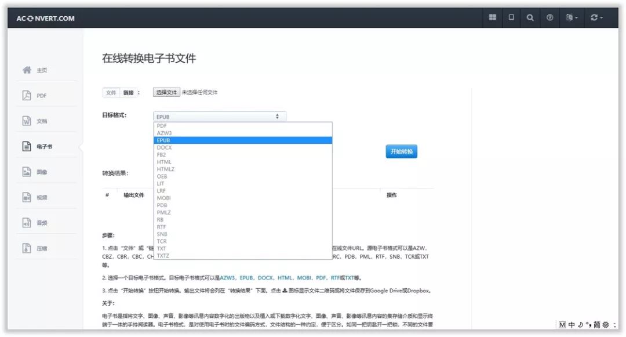This screenshot has width=626, height=337.
Task: Open the language translation dropdown in header
Action: pos(572,17)
